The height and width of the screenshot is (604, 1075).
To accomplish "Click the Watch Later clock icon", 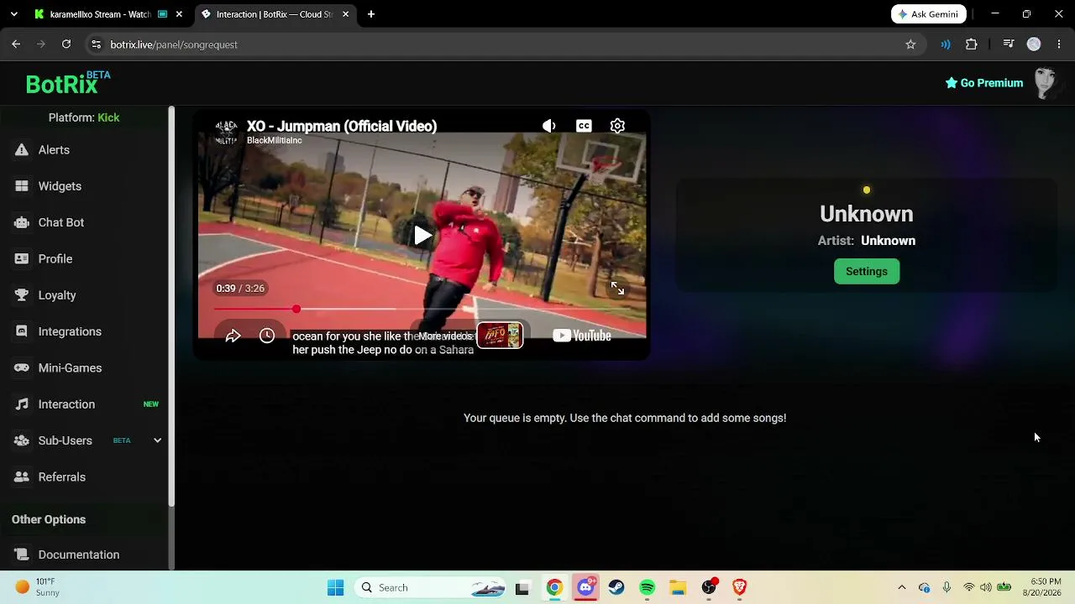I will point(267,336).
